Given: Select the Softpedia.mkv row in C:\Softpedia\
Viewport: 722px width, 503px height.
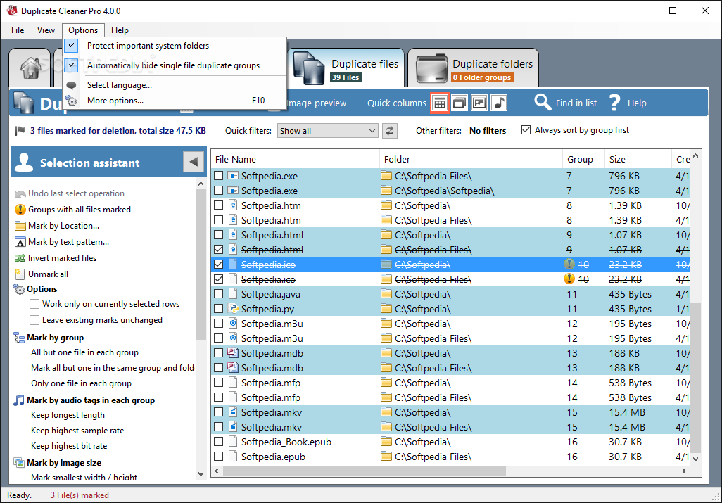Looking at the screenshot, I should pyautogui.click(x=450, y=412).
